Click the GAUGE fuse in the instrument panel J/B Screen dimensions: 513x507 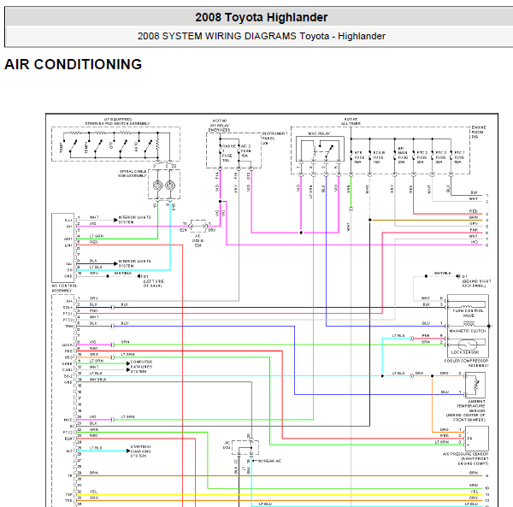pos(221,150)
